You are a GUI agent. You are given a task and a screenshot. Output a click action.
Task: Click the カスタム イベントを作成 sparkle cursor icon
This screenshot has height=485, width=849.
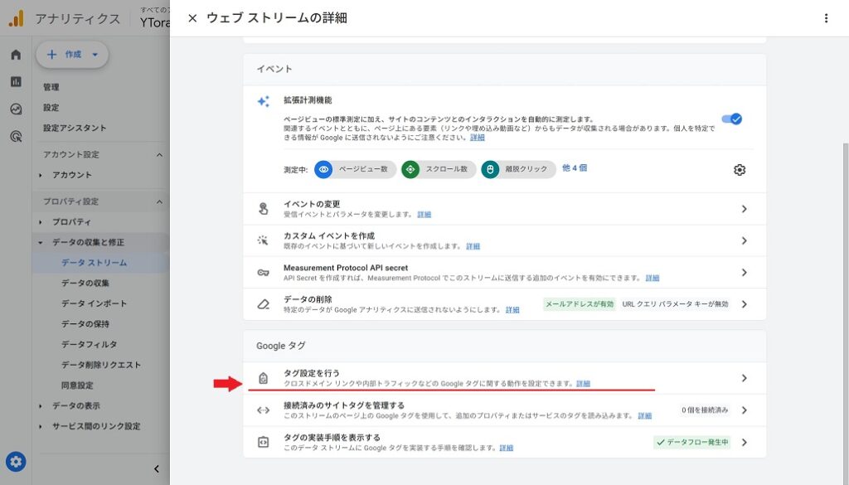[263, 240]
